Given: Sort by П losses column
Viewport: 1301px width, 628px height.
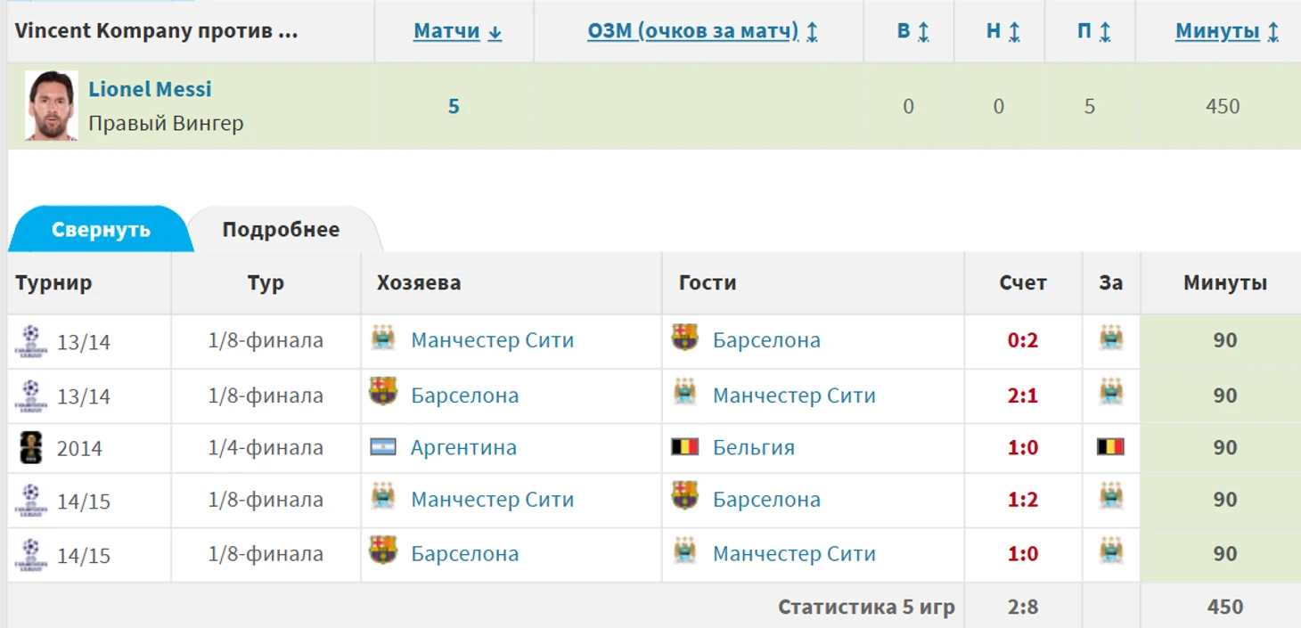Looking at the screenshot, I should click(x=1091, y=31).
